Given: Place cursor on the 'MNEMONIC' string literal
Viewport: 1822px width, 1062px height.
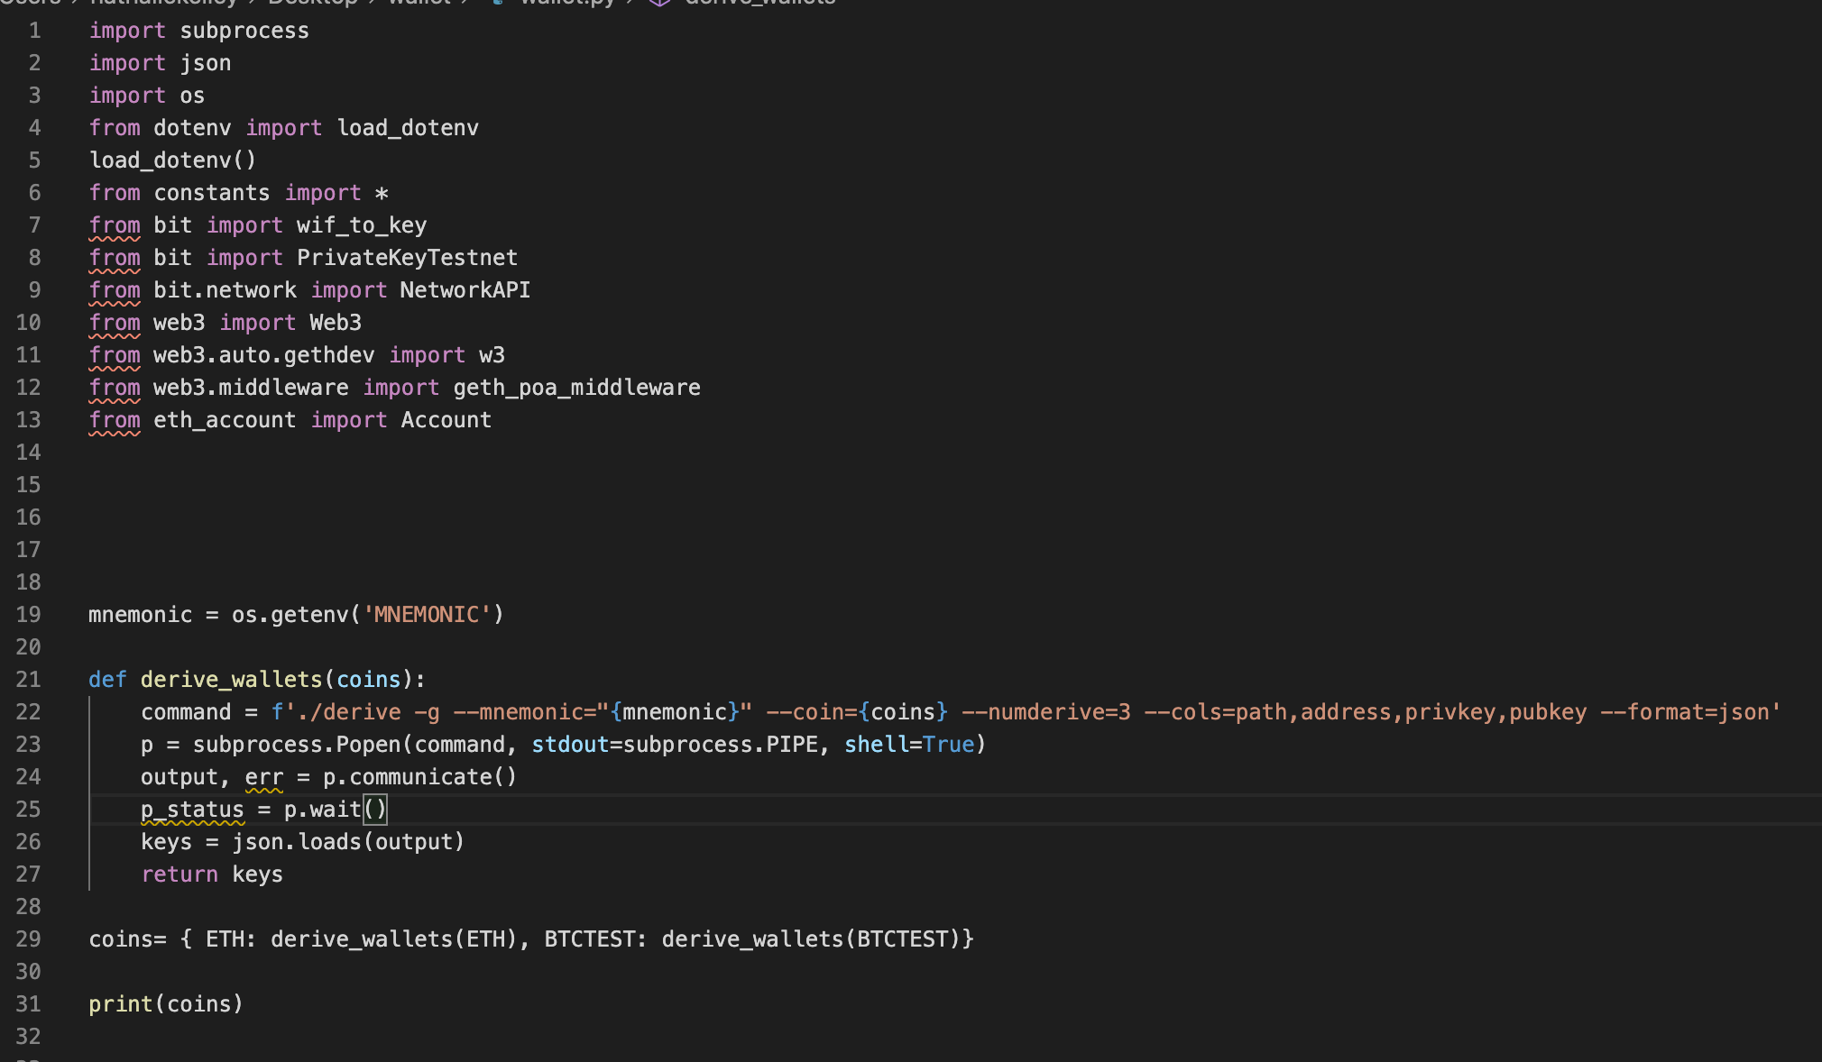Looking at the screenshot, I should click(427, 615).
